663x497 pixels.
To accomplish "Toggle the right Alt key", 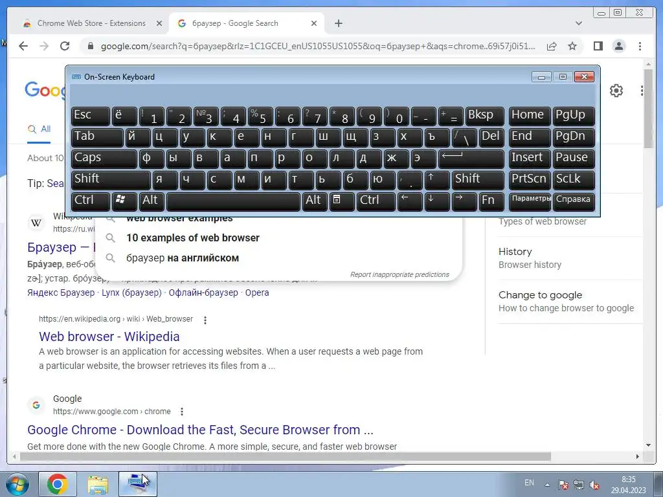I will click(x=315, y=201).
